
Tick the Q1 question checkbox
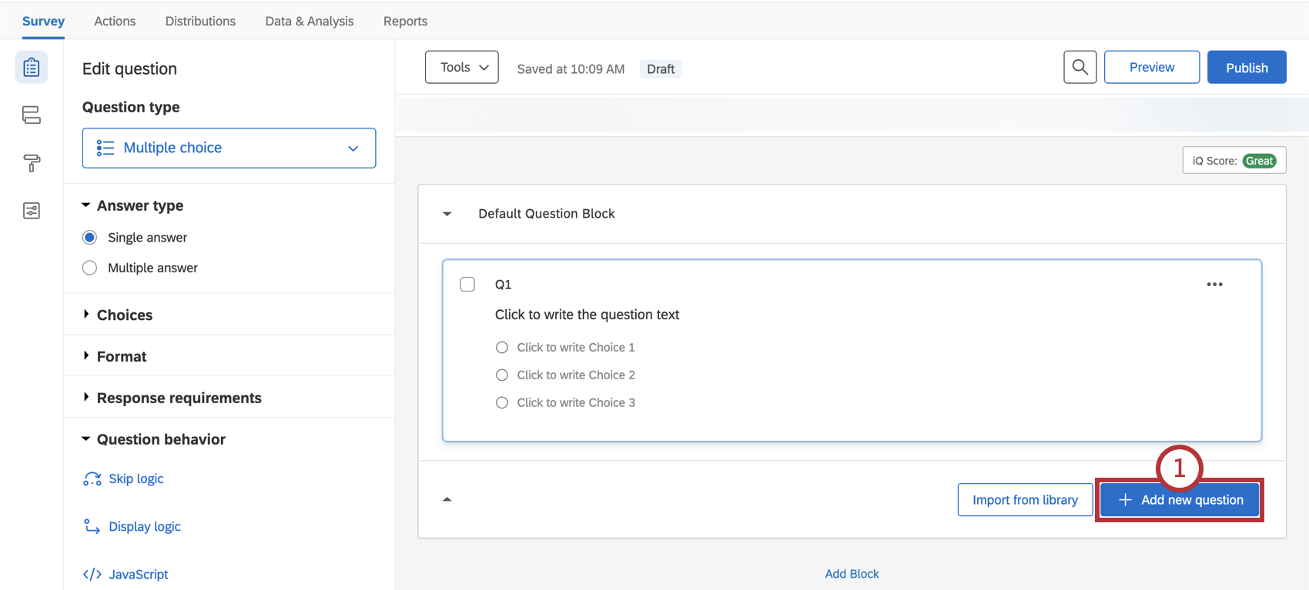pyautogui.click(x=467, y=285)
